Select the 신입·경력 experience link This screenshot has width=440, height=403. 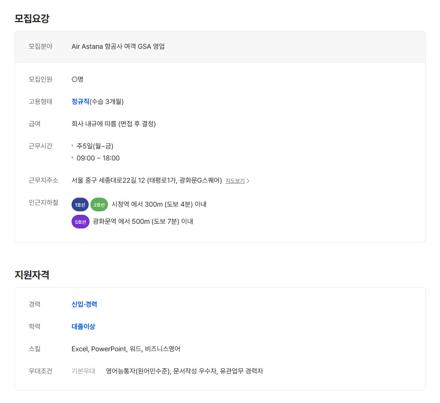click(84, 304)
